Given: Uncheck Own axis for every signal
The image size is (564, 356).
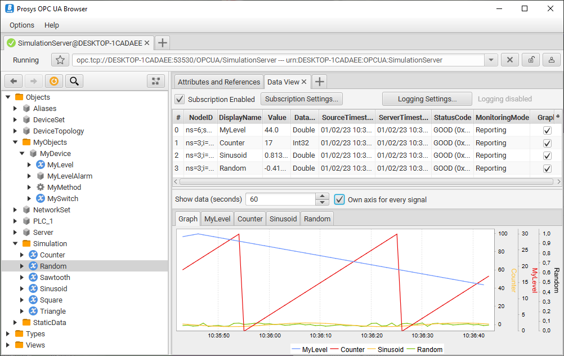Looking at the screenshot, I should click(339, 199).
